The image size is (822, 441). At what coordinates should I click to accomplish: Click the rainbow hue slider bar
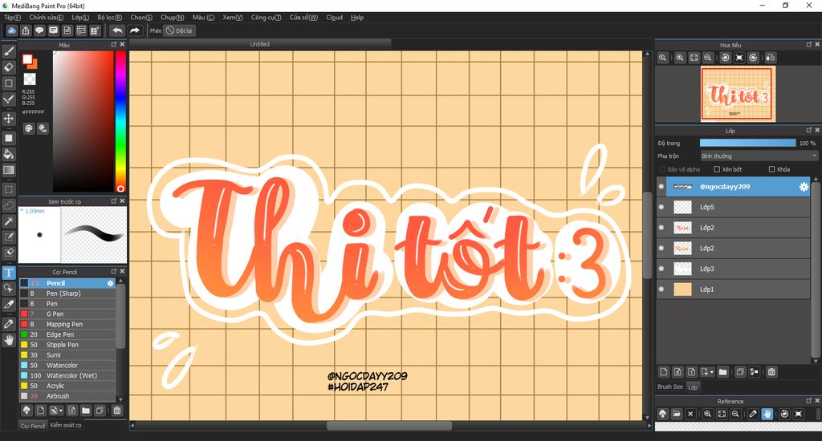pos(120,122)
